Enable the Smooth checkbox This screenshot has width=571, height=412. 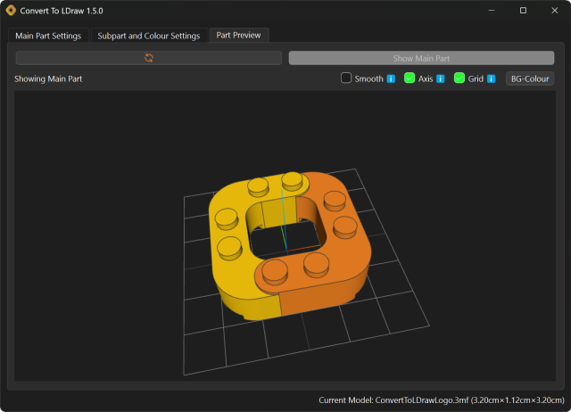346,78
